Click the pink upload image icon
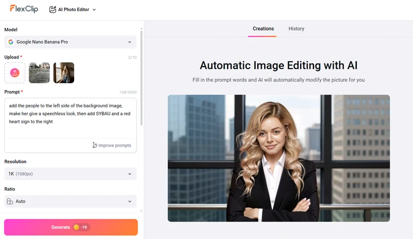 tap(15, 73)
